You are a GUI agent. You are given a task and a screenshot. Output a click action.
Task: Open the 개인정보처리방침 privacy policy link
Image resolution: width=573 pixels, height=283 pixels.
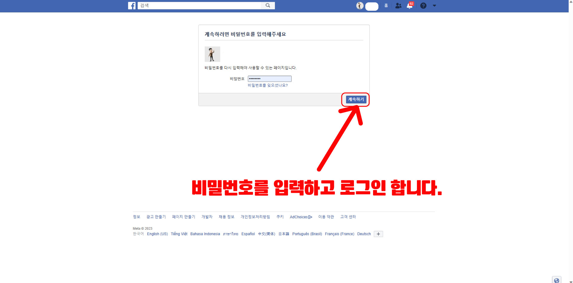coord(255,217)
